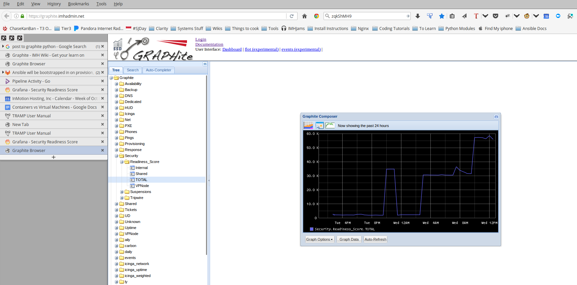Expand the Suspensions folder in tree
Screen dimensions: 577x285
122,192
